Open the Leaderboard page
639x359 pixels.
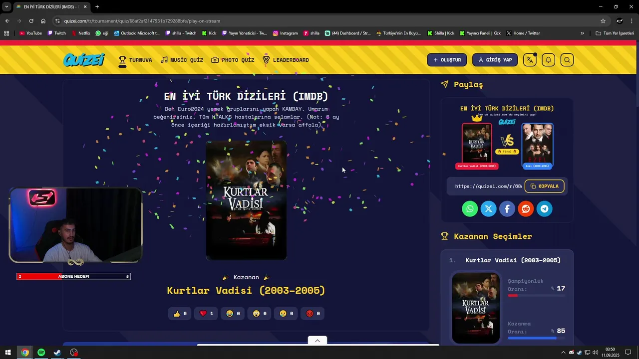[286, 60]
